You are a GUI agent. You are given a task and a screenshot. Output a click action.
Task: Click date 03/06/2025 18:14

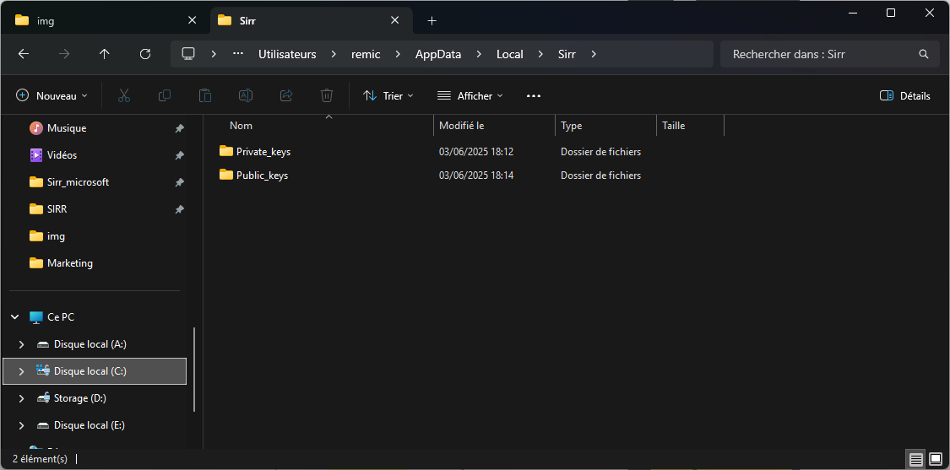click(x=476, y=176)
